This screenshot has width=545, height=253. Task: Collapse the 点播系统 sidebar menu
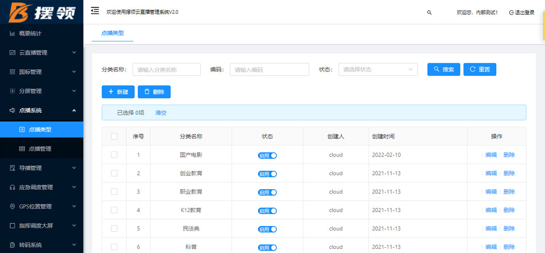pyautogui.click(x=42, y=110)
